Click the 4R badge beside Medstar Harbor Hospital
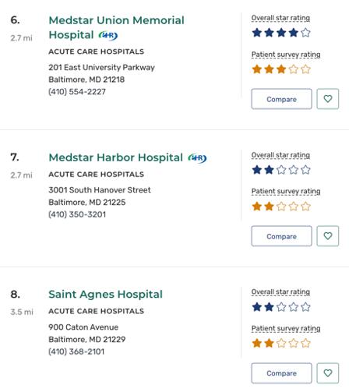Image resolution: width=349 pixels, height=392 pixels. click(197, 157)
